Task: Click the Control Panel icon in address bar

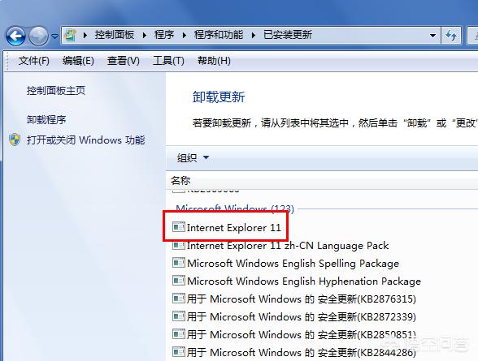Action: [71, 35]
